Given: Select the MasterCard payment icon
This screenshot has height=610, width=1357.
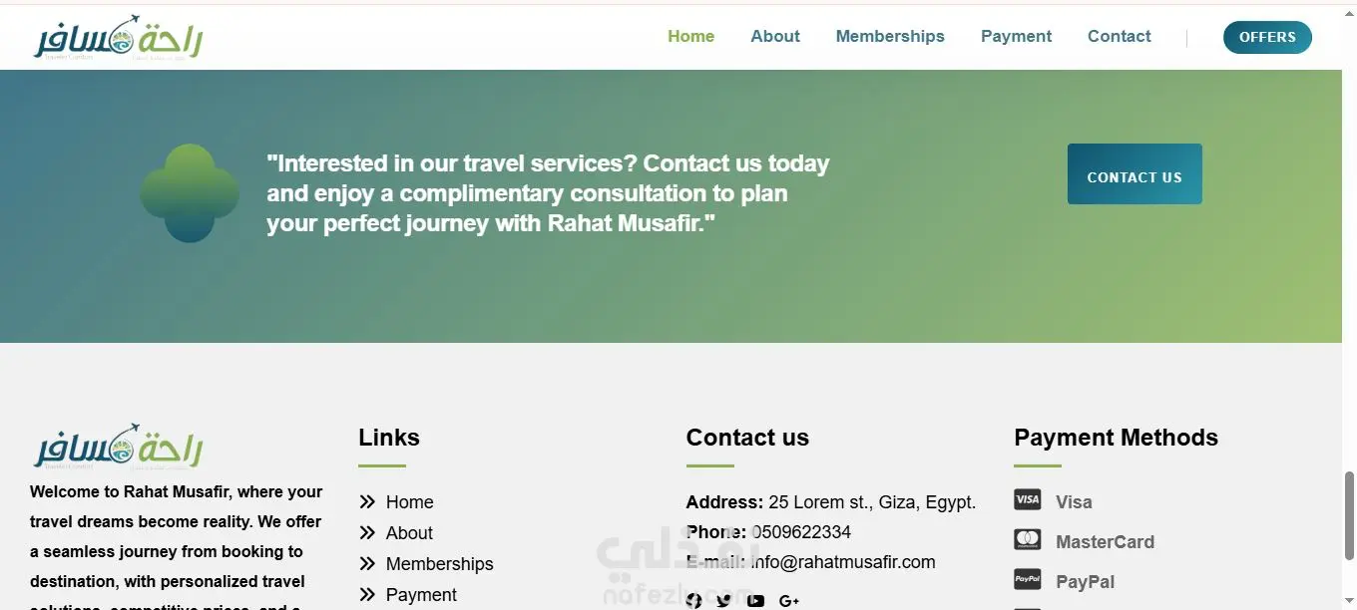Looking at the screenshot, I should (x=1027, y=540).
